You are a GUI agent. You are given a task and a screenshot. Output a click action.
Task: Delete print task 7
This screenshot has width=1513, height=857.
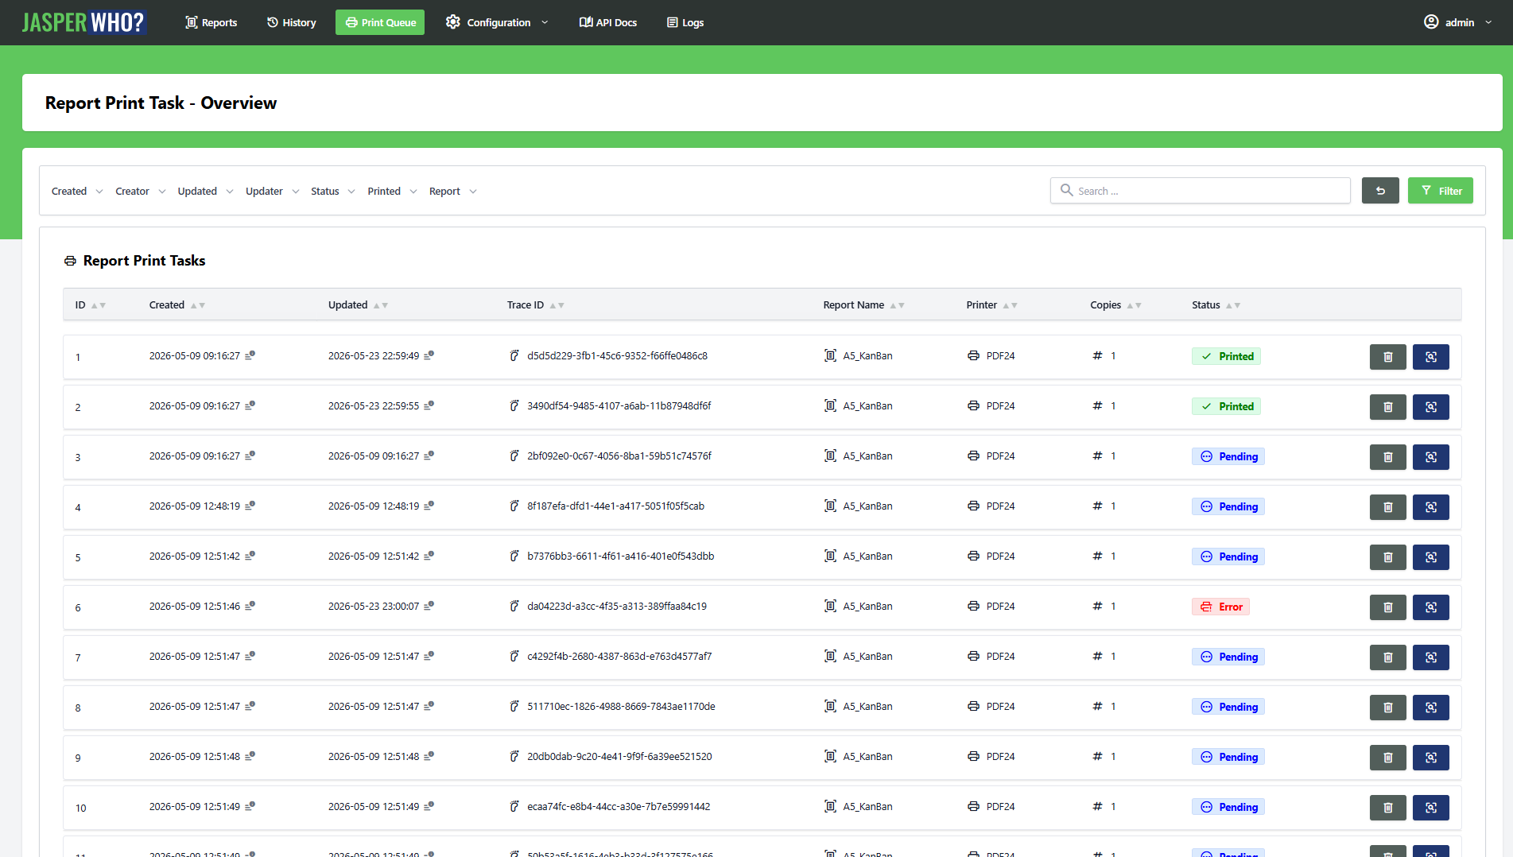[1387, 657]
